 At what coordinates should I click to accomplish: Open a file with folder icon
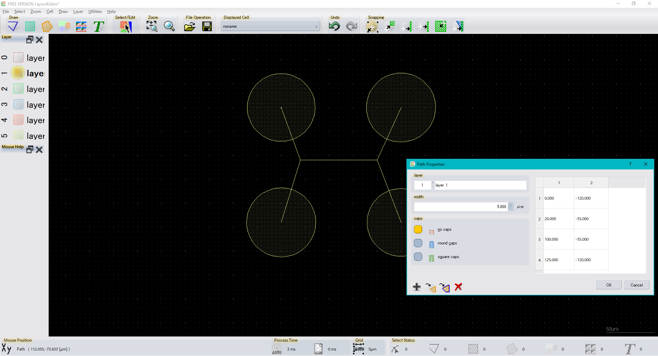tap(190, 26)
